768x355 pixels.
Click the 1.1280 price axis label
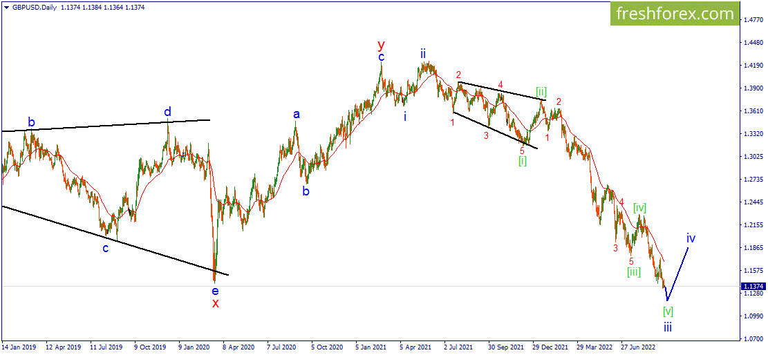pyautogui.click(x=753, y=294)
